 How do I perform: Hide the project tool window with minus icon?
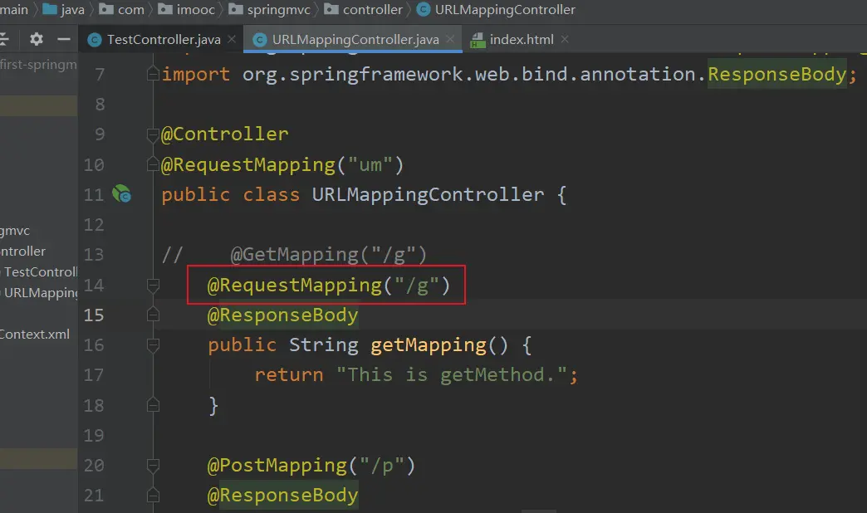64,39
